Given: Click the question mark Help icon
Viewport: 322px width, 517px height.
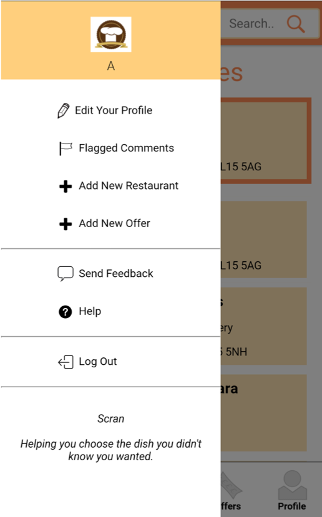Looking at the screenshot, I should 66,312.
